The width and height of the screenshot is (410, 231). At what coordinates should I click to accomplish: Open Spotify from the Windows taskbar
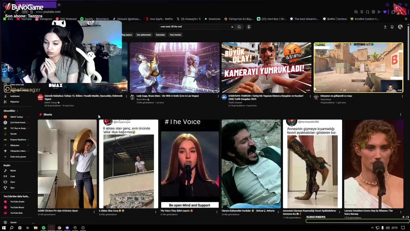(44, 228)
